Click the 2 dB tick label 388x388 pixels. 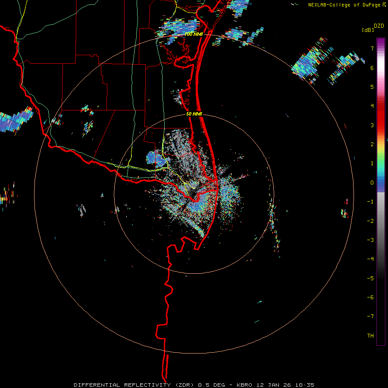[x=372, y=144]
